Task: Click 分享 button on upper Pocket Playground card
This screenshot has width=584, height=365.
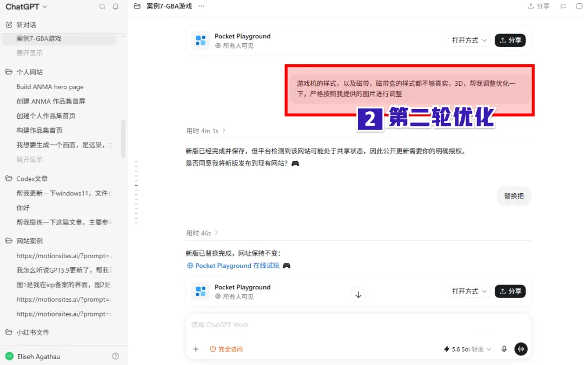Action: tap(510, 40)
